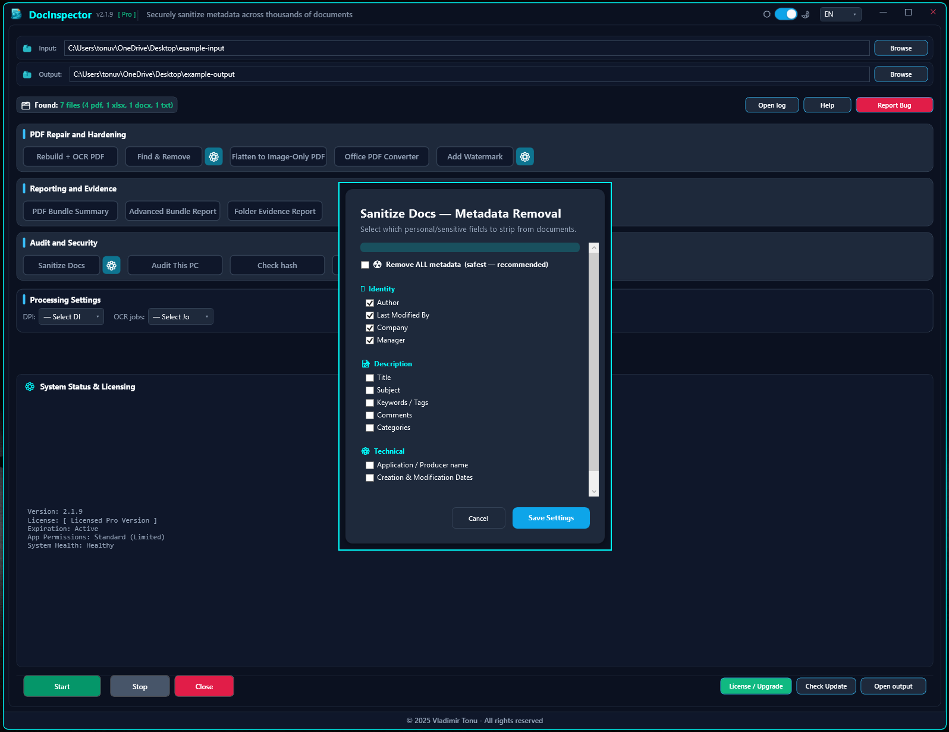Viewport: 949px width, 732px height.
Task: Click the Open log button
Action: tap(772, 105)
